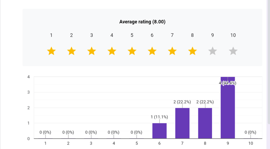The width and height of the screenshot is (270, 149).
Task: Select the purple bar for rating 8
Action: [x=205, y=123]
